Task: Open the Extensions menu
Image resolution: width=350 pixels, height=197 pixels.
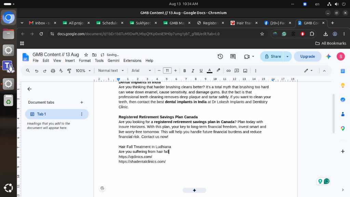Action: [132, 61]
